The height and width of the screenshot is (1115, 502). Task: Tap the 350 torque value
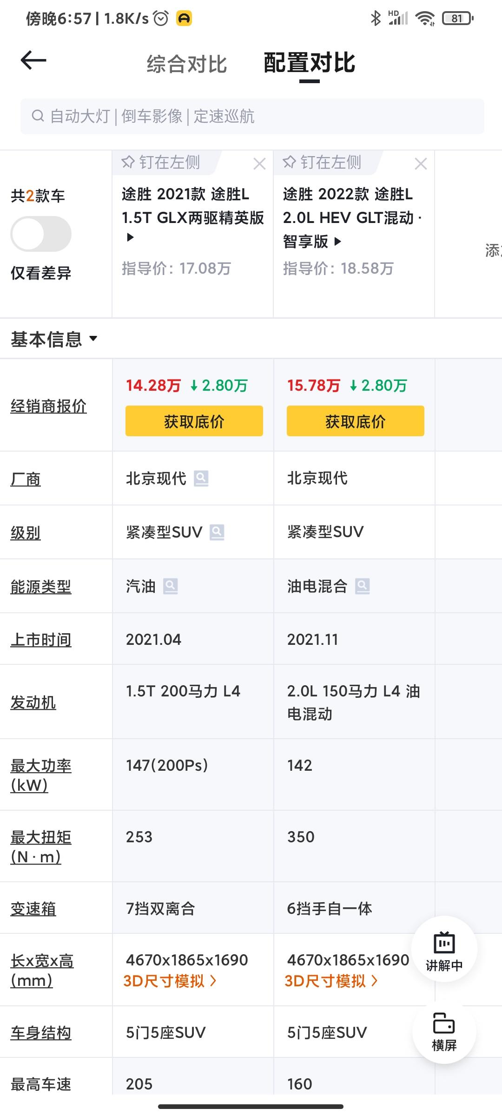301,837
